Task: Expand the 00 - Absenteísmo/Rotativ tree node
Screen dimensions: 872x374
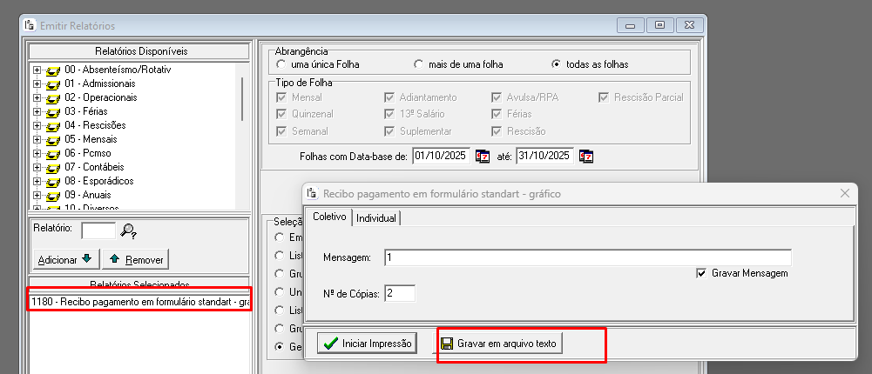Action: [x=36, y=70]
